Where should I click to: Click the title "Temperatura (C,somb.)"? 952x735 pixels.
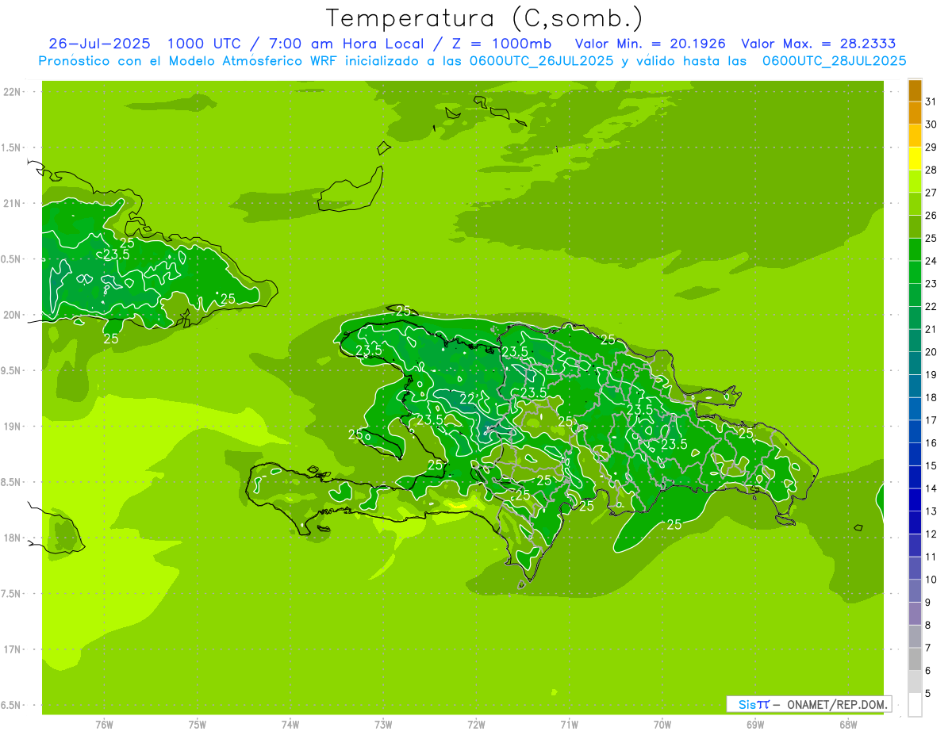[x=484, y=19]
